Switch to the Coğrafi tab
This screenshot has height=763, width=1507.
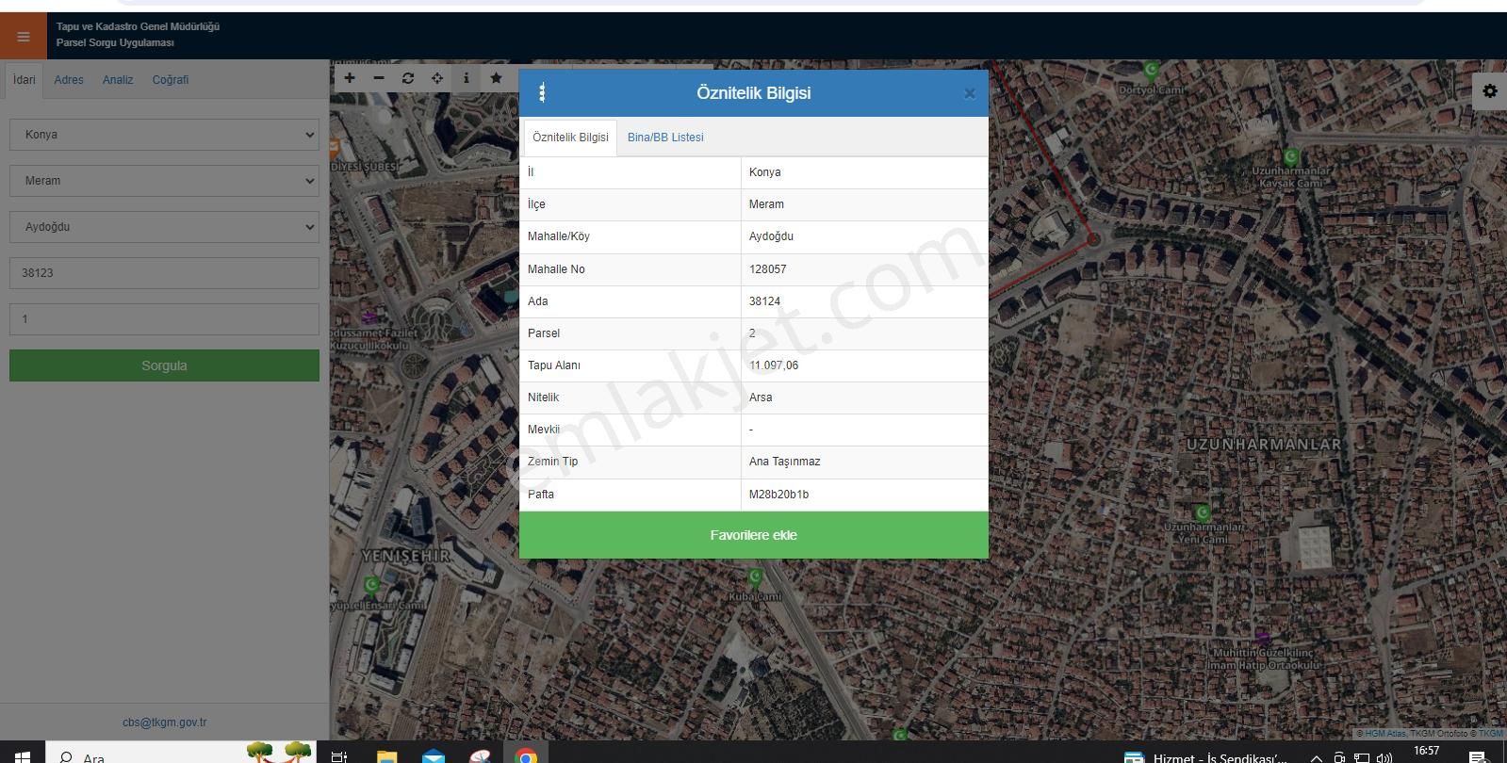pyautogui.click(x=171, y=80)
